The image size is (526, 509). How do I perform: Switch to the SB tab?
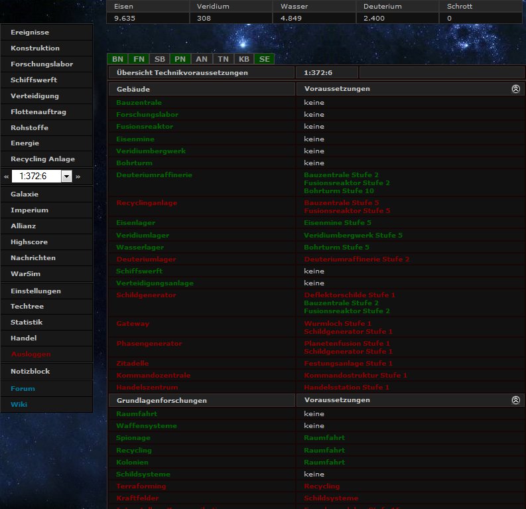point(160,59)
